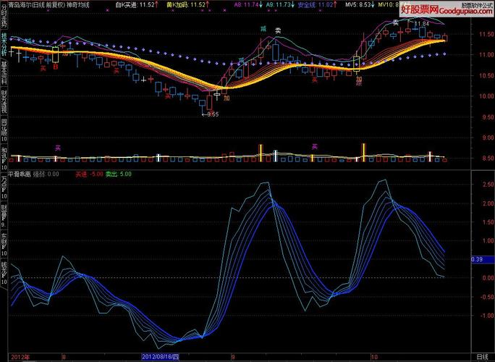
Task: Click the 9.55 low price marker
Action: click(211, 114)
